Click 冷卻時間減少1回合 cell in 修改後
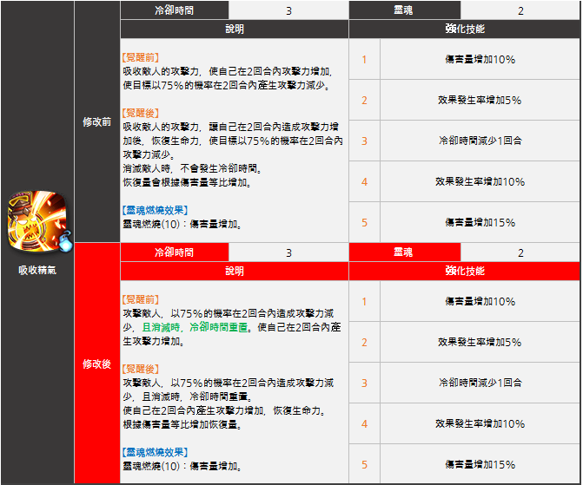 click(480, 383)
